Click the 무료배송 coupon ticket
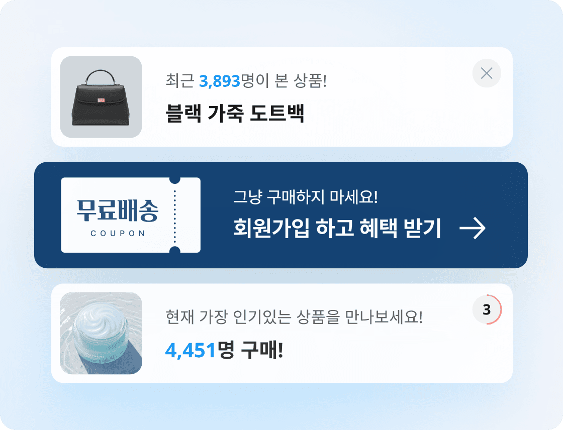The height and width of the screenshot is (430, 563). click(x=131, y=215)
